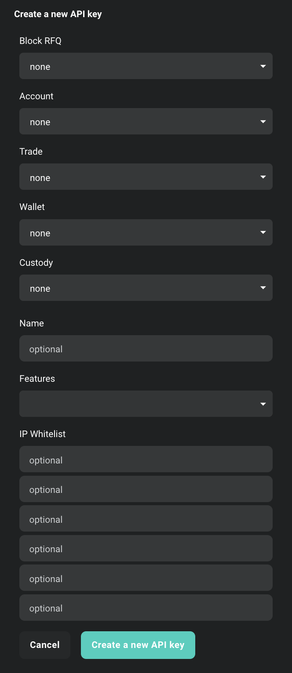The height and width of the screenshot is (673, 292).
Task: Click the second IP Whitelist input
Action: point(146,489)
